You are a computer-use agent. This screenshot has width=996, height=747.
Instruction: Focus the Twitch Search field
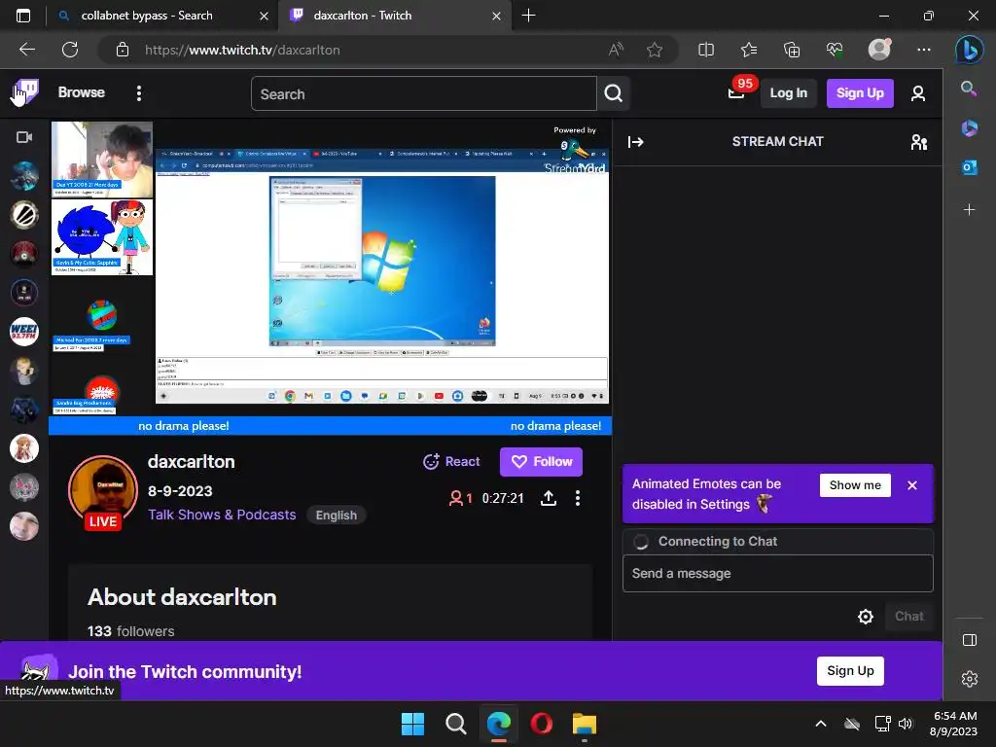(x=424, y=94)
